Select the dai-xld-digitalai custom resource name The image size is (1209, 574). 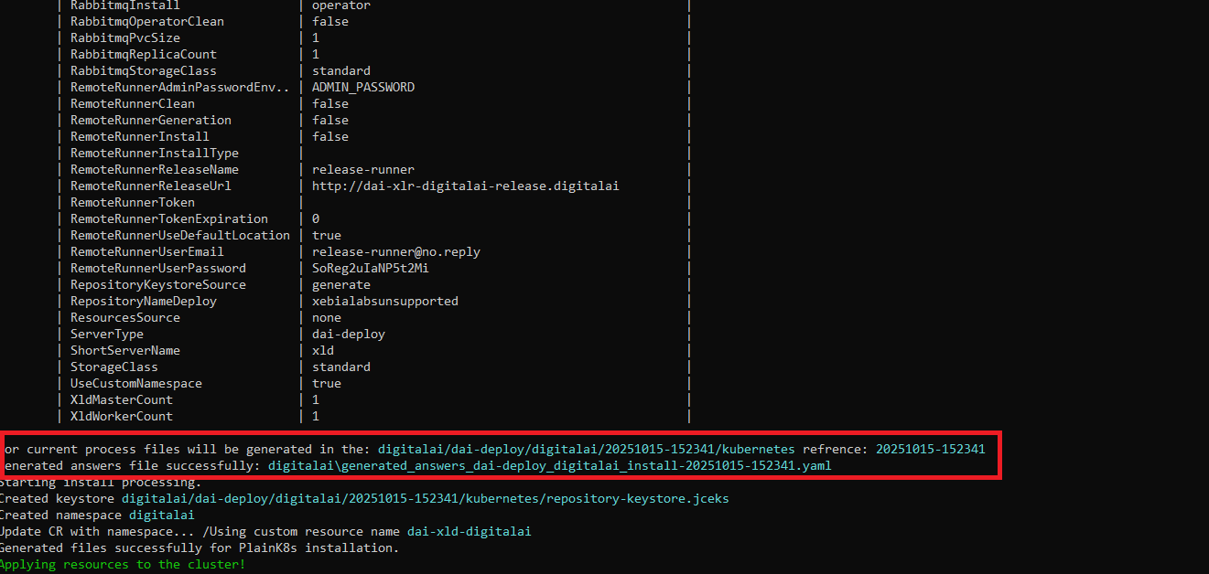(469, 531)
